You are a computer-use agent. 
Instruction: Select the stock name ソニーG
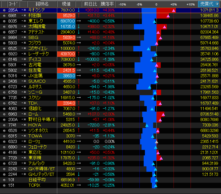click(35, 92)
